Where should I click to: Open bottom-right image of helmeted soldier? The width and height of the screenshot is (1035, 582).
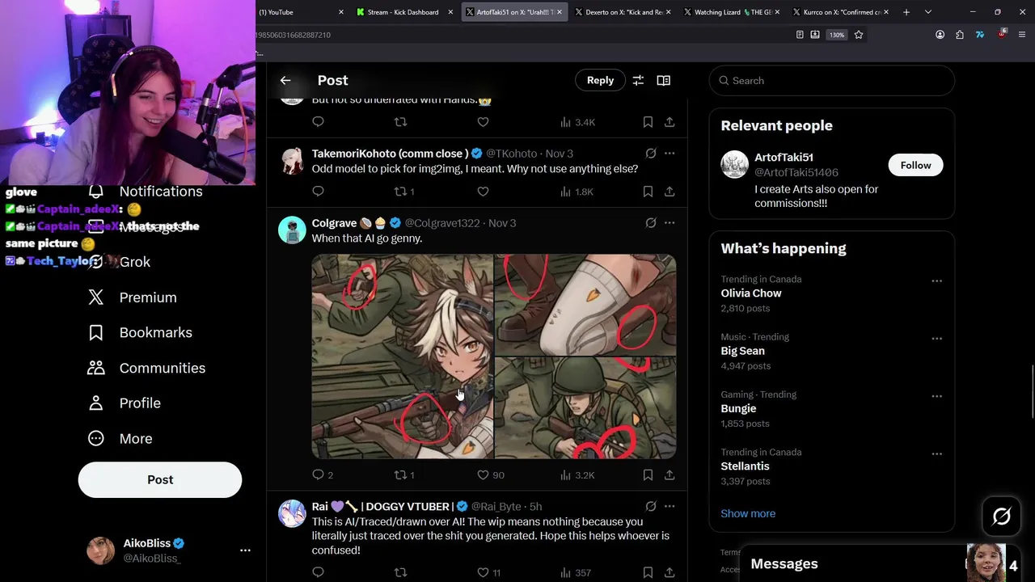(585, 408)
